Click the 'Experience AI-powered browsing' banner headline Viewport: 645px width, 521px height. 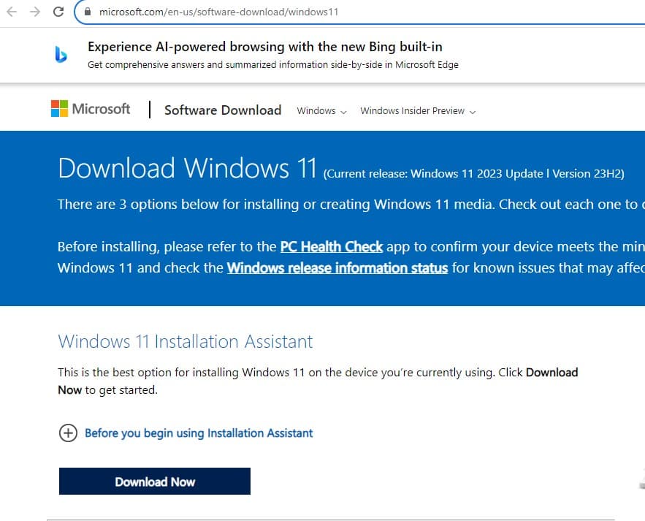click(264, 47)
